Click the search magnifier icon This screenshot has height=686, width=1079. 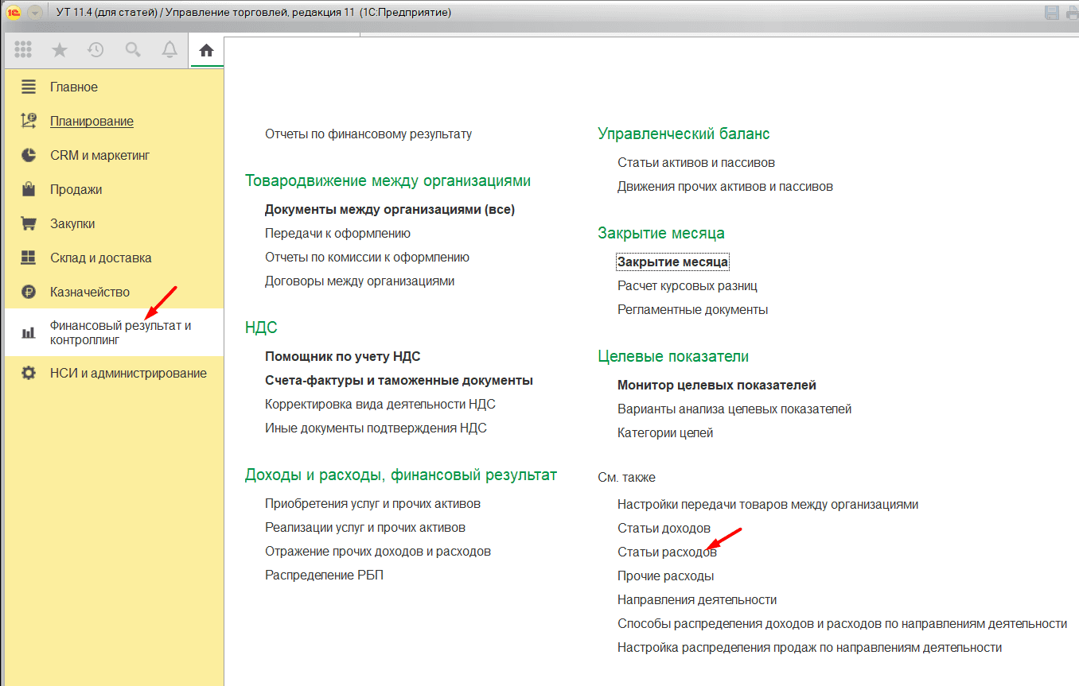click(133, 50)
